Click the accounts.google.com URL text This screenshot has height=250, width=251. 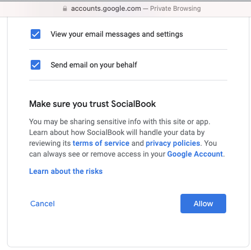click(106, 9)
